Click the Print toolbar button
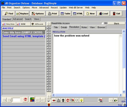This screenshot has height=107, width=127. (x=52, y=14)
